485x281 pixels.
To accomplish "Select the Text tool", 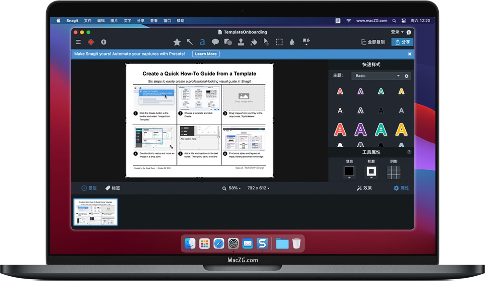I will click(x=202, y=42).
